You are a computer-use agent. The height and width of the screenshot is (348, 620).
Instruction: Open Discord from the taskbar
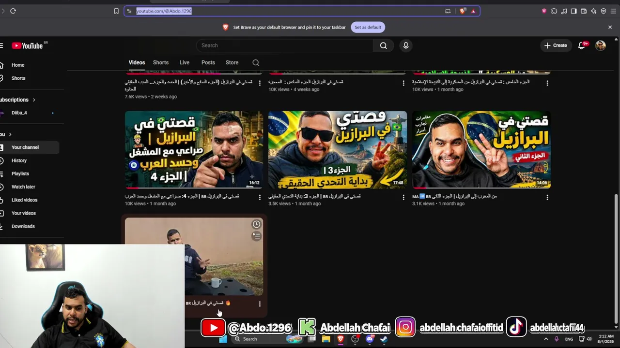point(370,339)
